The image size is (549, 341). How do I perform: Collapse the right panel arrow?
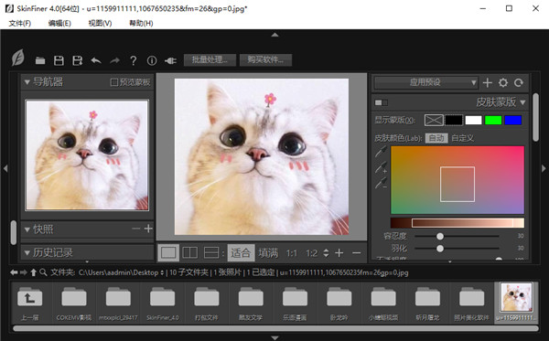pyautogui.click(x=544, y=168)
